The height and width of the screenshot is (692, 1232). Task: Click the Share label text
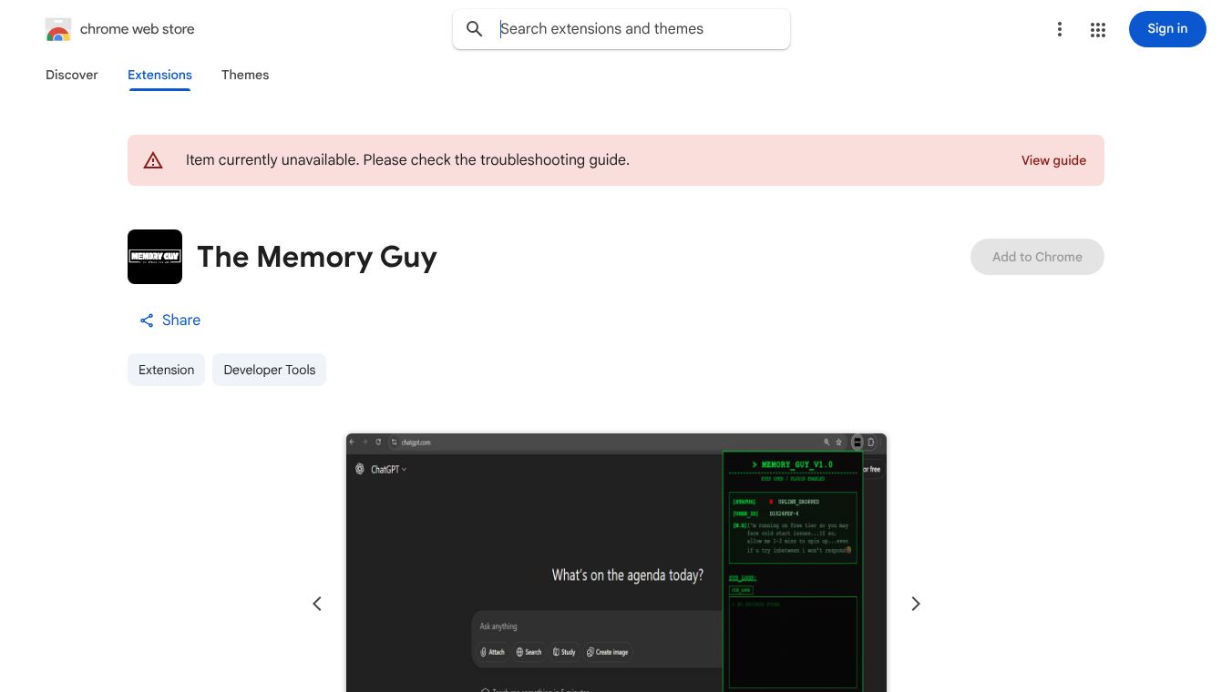pyautogui.click(x=180, y=321)
